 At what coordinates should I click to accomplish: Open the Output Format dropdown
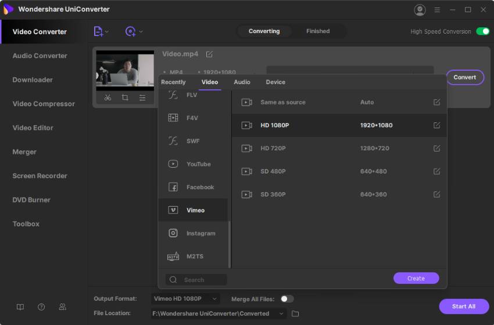(185, 299)
